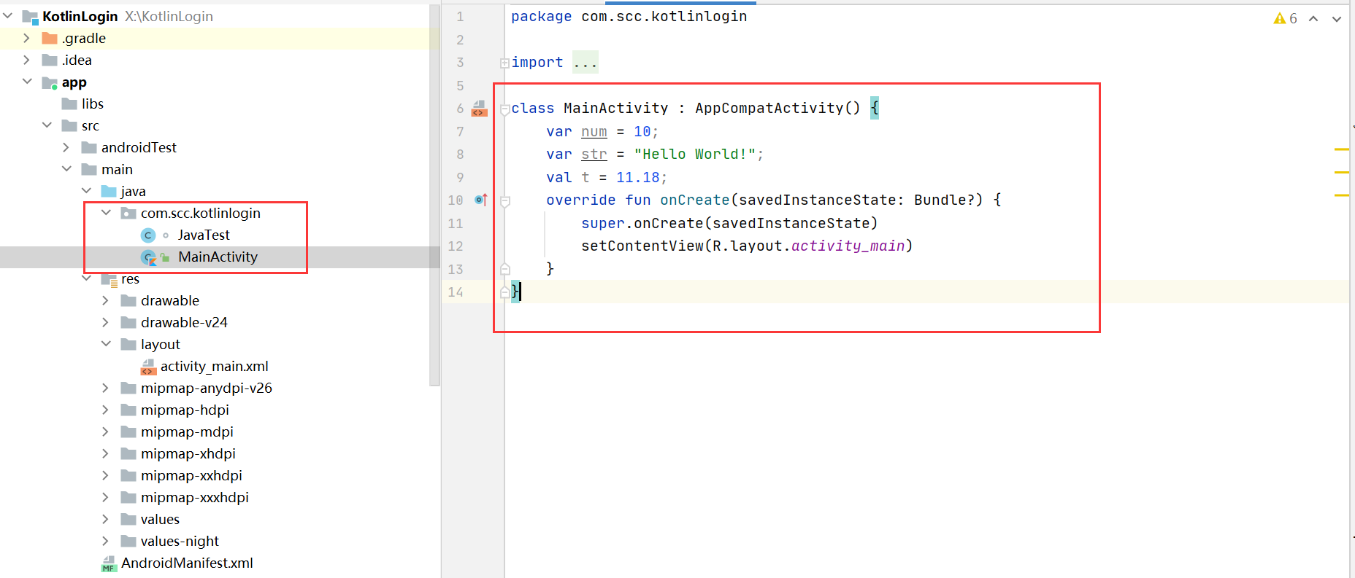Click the package name com.scc.kotlinlogin
The height and width of the screenshot is (578, 1355).
pos(664,16)
